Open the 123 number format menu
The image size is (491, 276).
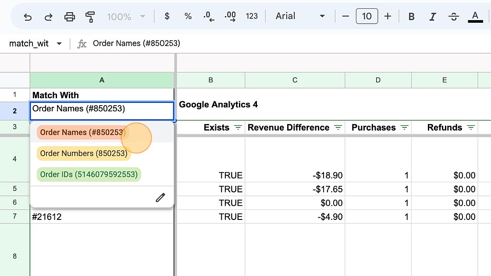point(252,16)
